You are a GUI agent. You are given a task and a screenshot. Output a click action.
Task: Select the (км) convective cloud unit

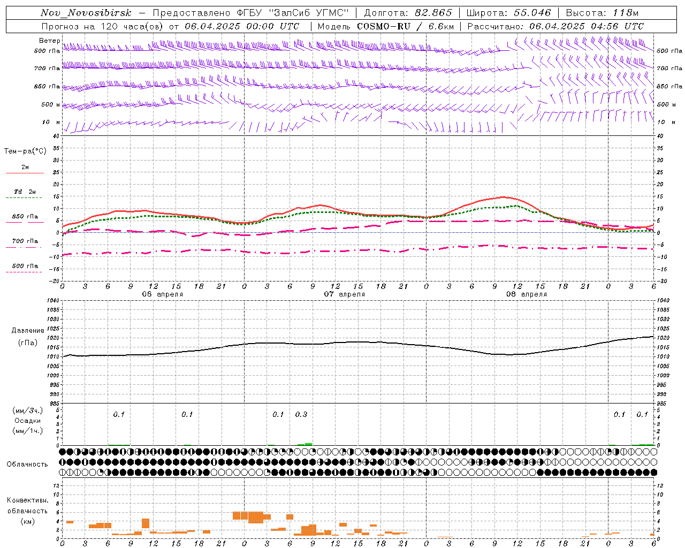(28, 521)
